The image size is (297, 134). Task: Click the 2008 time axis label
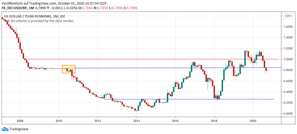pos(20,121)
